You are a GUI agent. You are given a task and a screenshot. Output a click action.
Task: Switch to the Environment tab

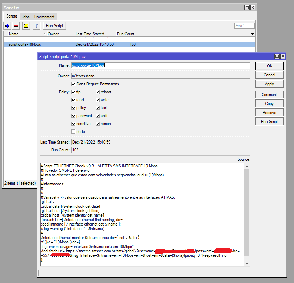44,17
